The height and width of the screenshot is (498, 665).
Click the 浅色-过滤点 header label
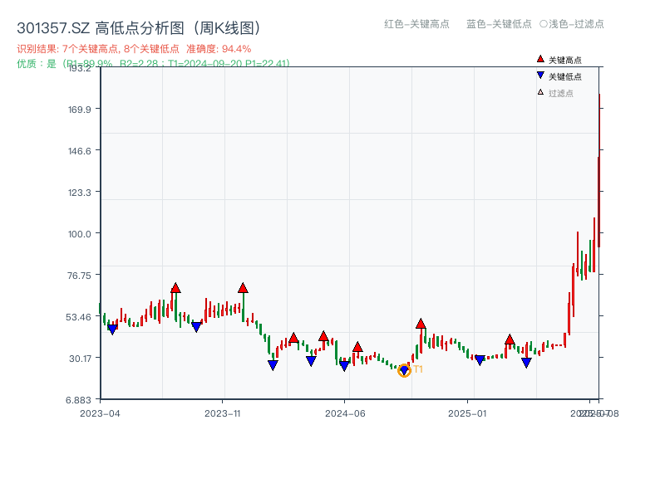(576, 24)
